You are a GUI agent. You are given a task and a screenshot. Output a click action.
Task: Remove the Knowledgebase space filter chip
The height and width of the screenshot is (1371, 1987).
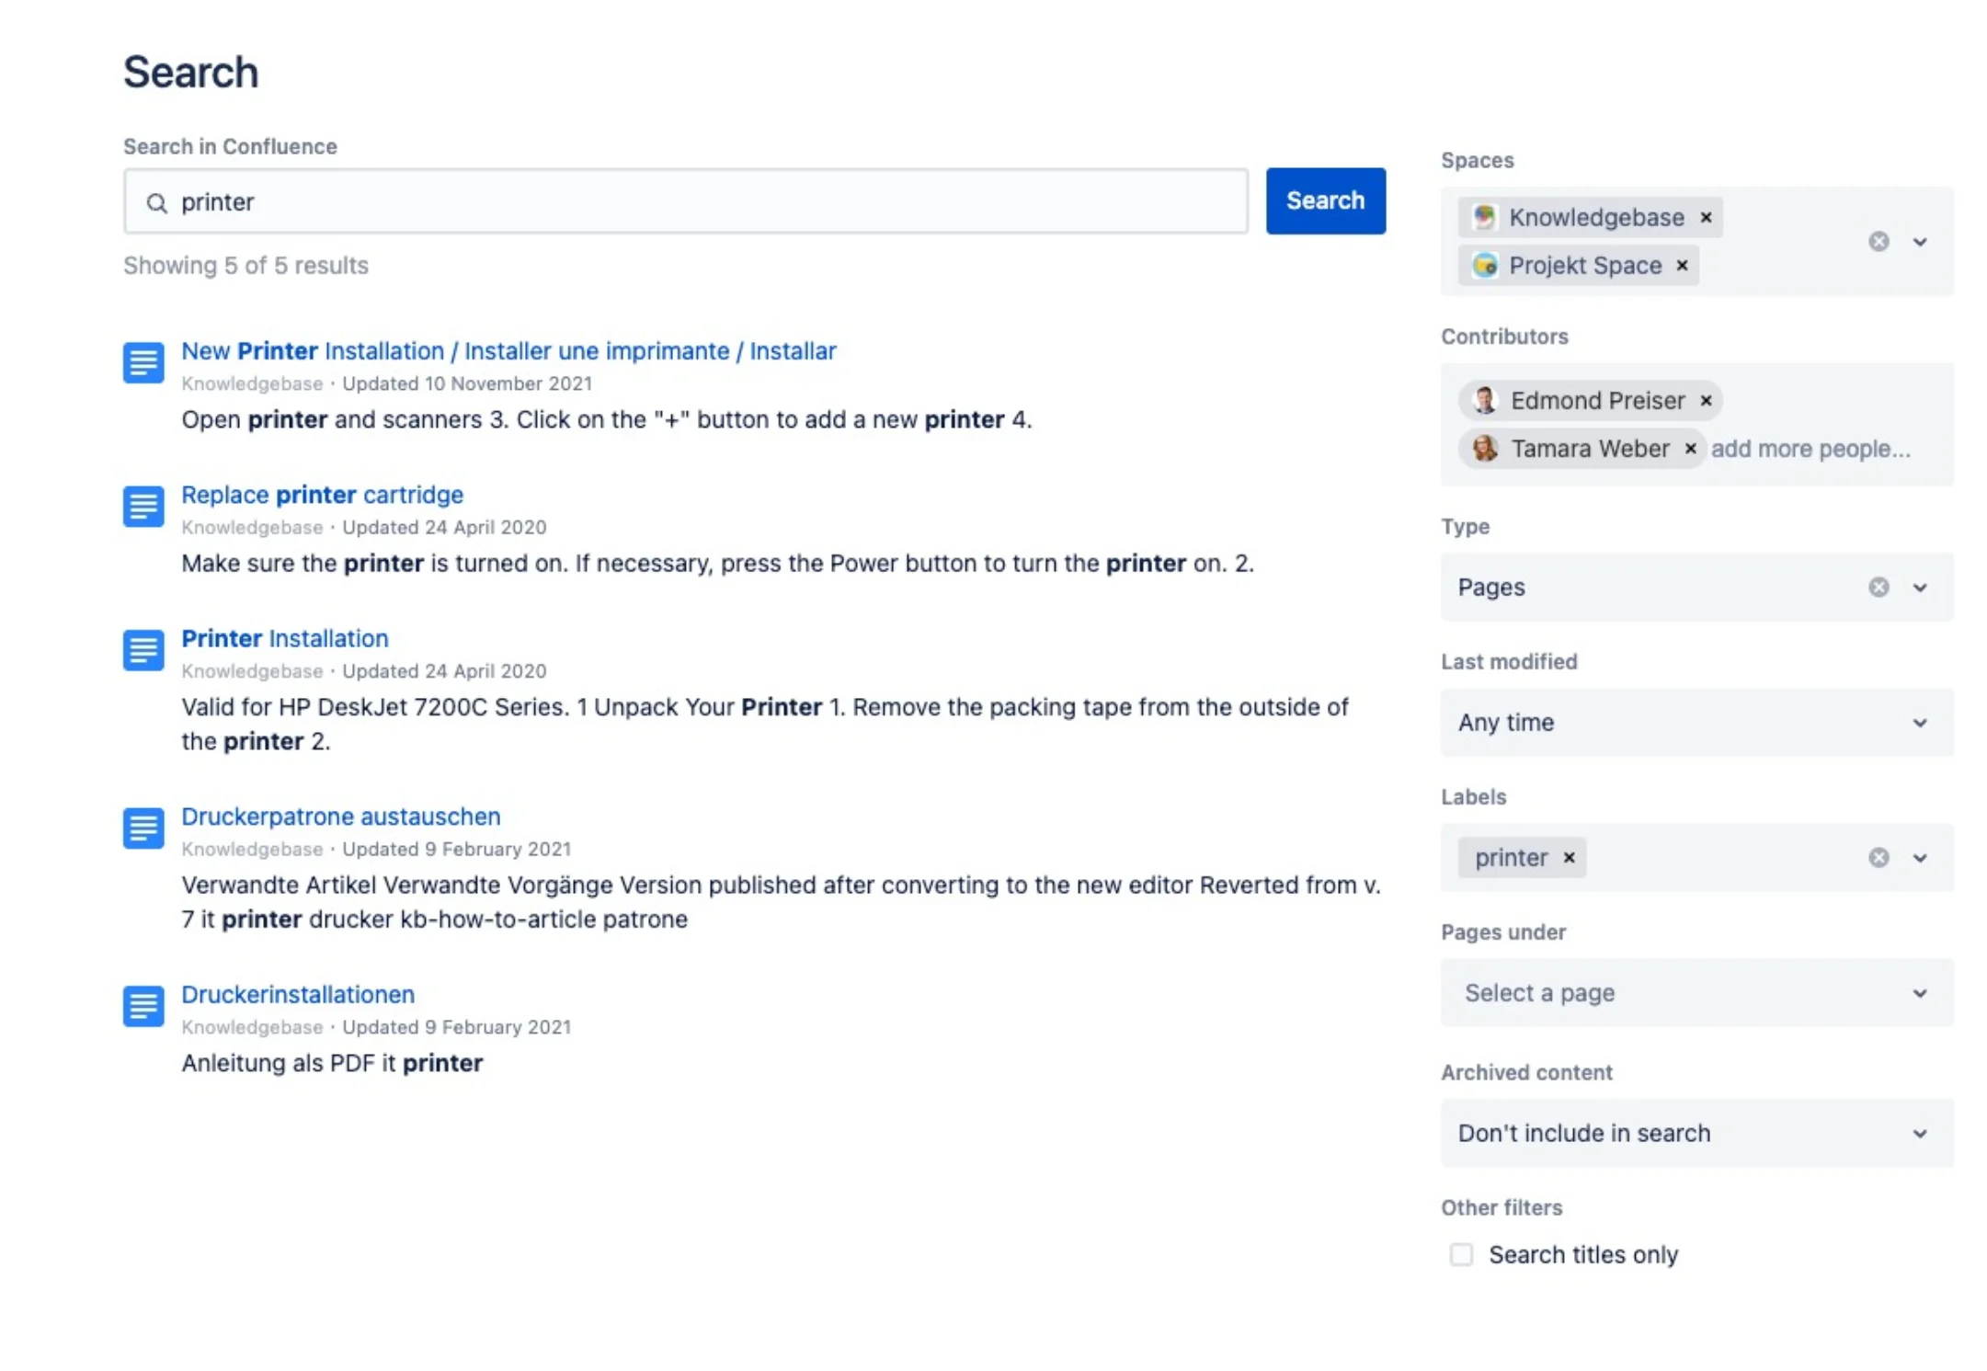coord(1706,218)
